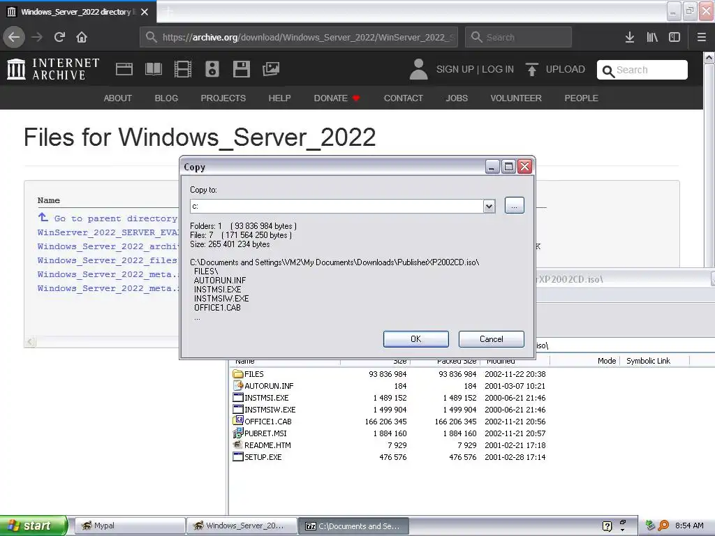
Task: Open the browser downloads arrow icon
Action: (630, 38)
